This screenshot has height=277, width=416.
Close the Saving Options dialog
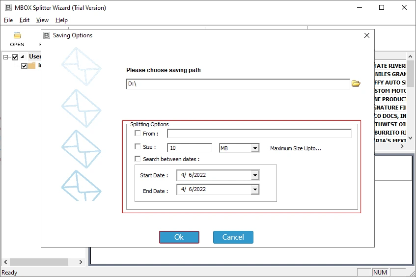[x=367, y=35]
